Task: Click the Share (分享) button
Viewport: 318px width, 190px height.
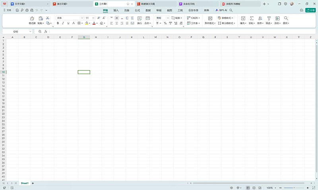Action: point(310,10)
